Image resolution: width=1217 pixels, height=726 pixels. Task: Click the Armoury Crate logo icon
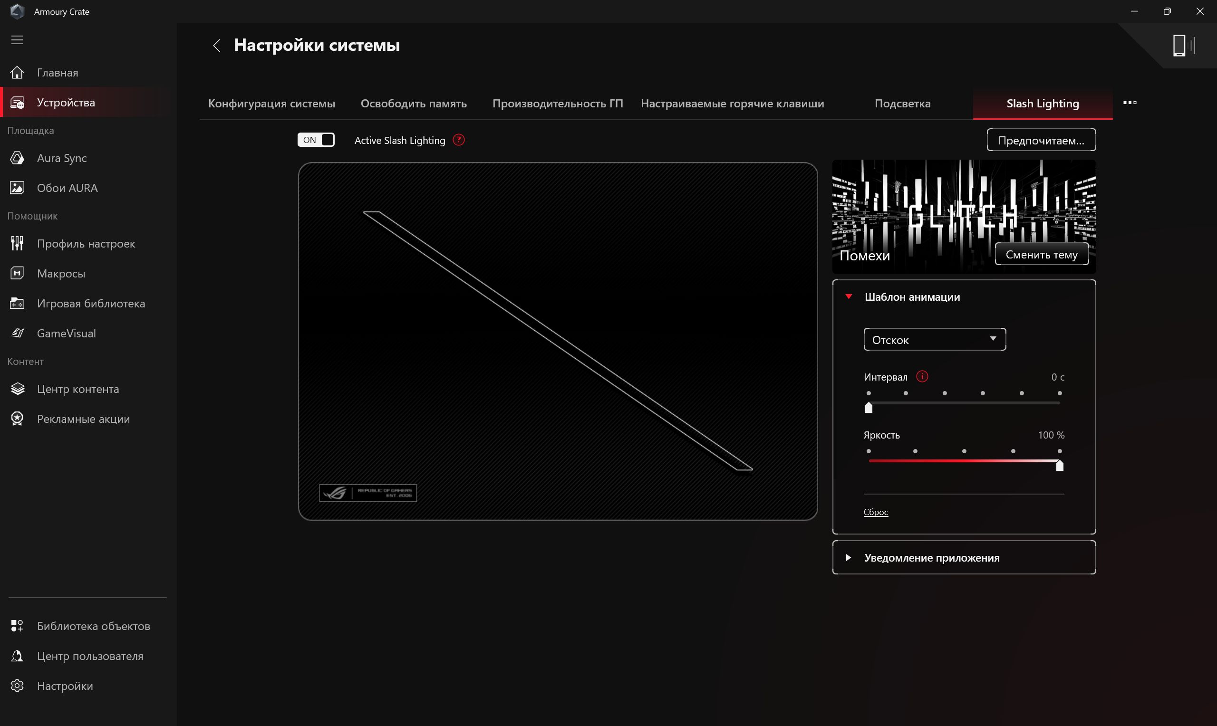[x=17, y=11]
